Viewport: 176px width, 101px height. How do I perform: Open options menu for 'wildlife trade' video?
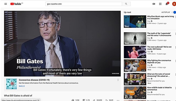point(175,88)
